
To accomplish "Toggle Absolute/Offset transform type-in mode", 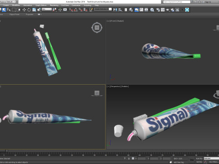I will [133, 159].
